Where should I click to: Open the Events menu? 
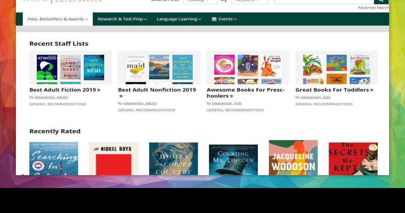point(224,19)
